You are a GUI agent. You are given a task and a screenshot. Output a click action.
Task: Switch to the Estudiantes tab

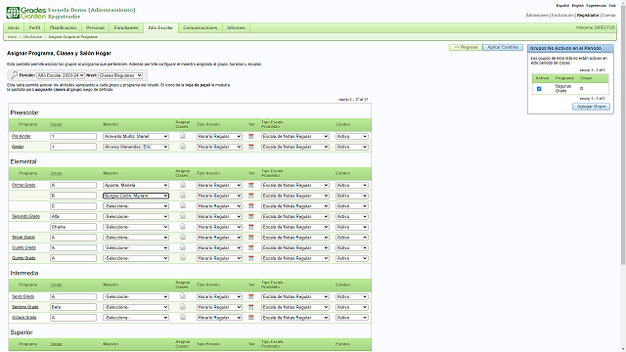[x=126, y=27]
